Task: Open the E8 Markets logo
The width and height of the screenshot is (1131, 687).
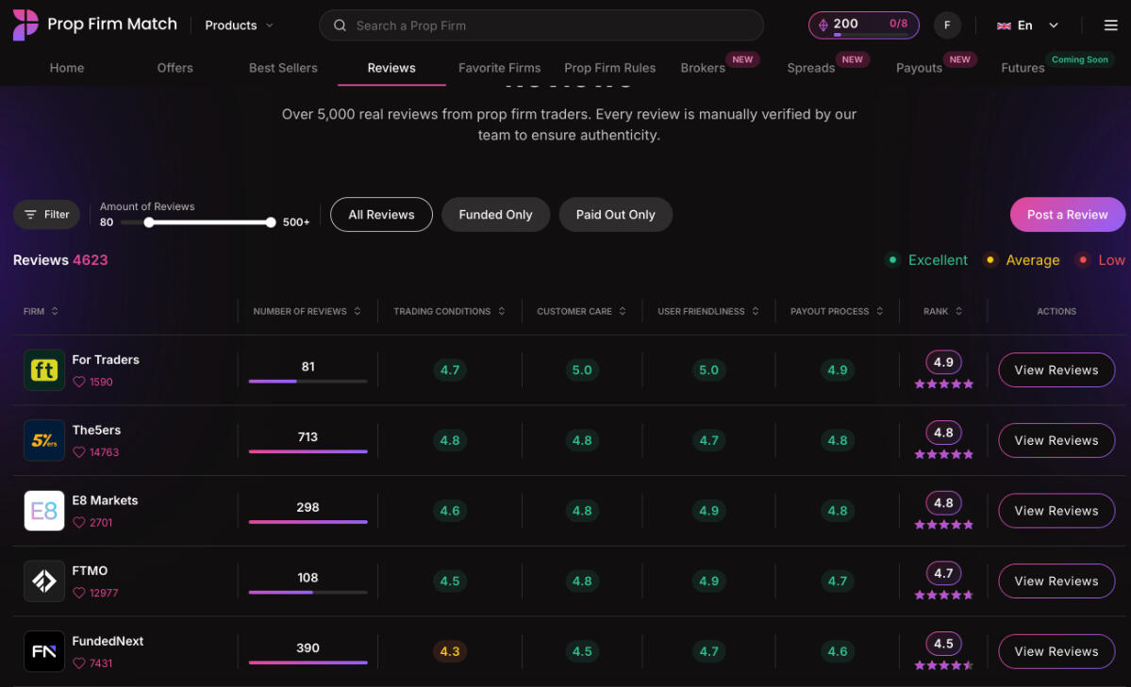Action: coord(44,511)
